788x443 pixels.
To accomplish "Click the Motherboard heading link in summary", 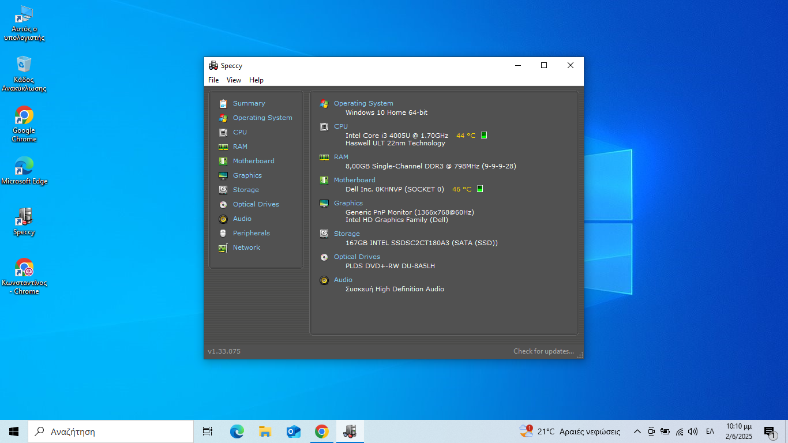I will 354,180.
